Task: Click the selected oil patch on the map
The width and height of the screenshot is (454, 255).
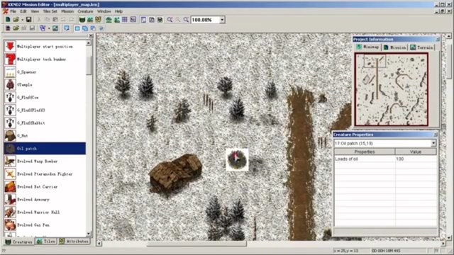Action: click(237, 159)
